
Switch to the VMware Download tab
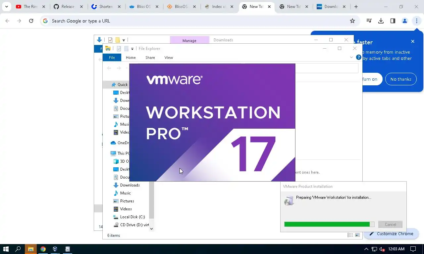click(332, 7)
